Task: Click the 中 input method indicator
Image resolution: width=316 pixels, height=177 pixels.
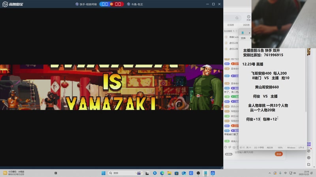Action: [x=285, y=173]
